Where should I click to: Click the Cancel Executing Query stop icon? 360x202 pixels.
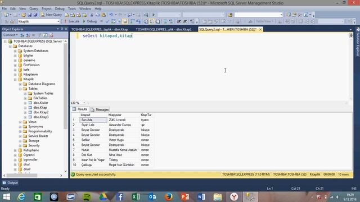[101, 21]
